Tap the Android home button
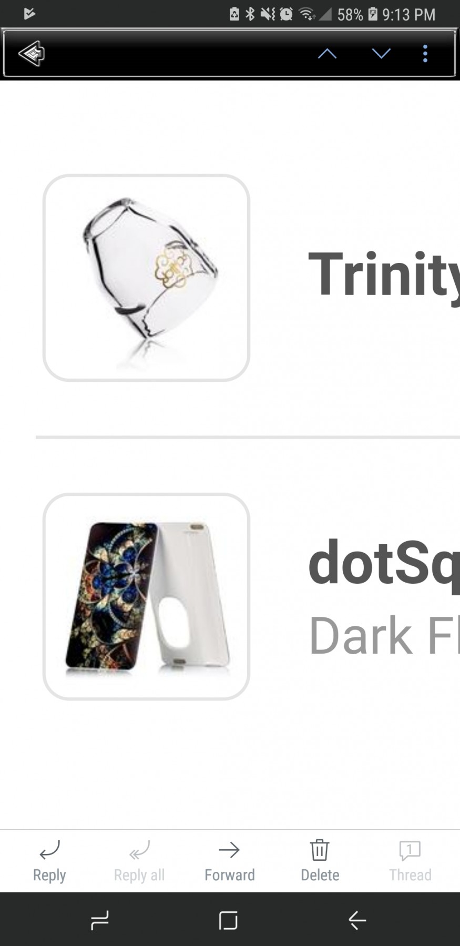 pos(228,920)
